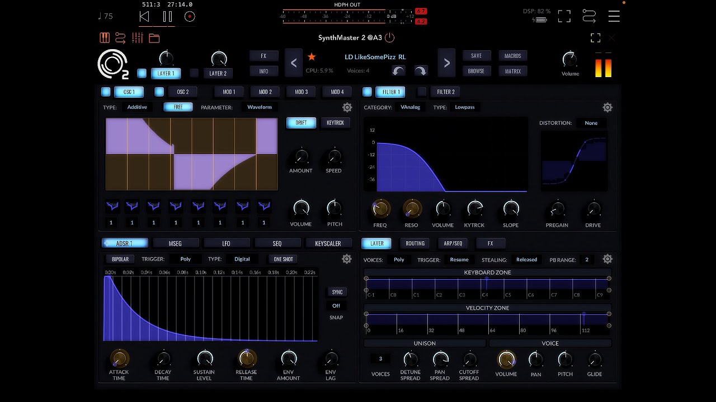Screen dimensions: 716x402
Task: Click the SynthMaster 2 logo
Action: click(x=112, y=64)
